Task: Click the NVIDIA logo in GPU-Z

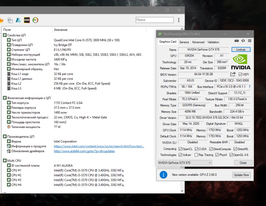Action: coord(241,62)
